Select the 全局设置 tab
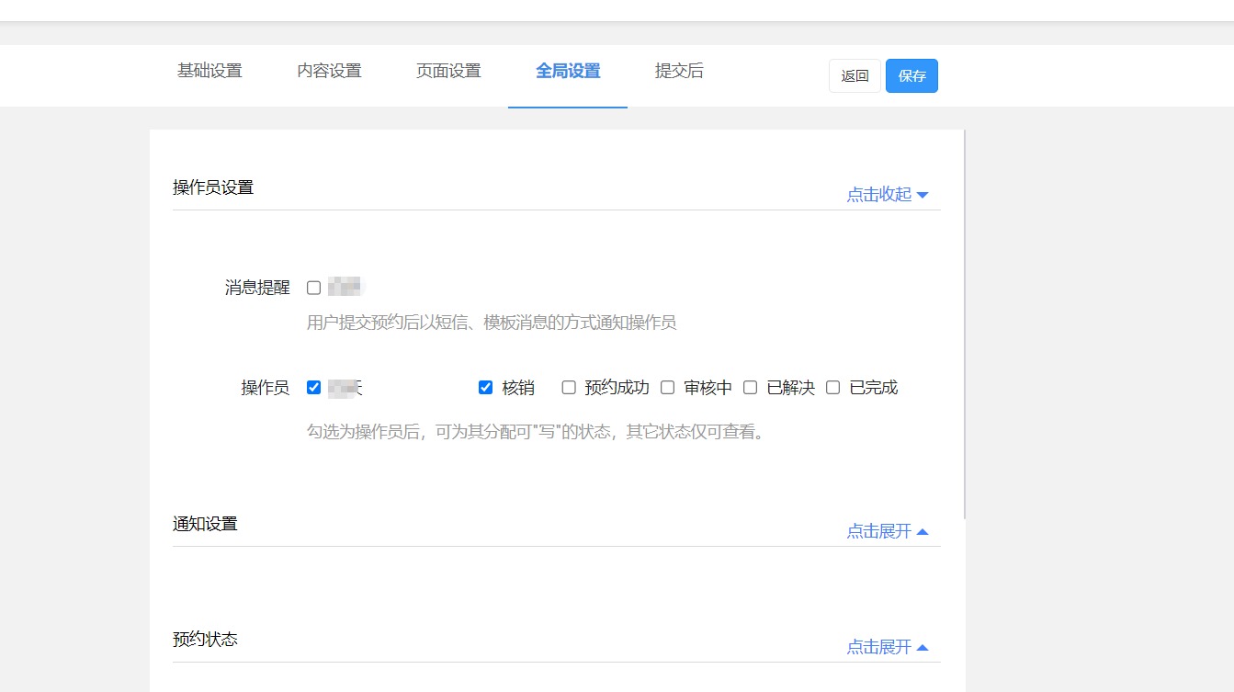 click(x=568, y=72)
